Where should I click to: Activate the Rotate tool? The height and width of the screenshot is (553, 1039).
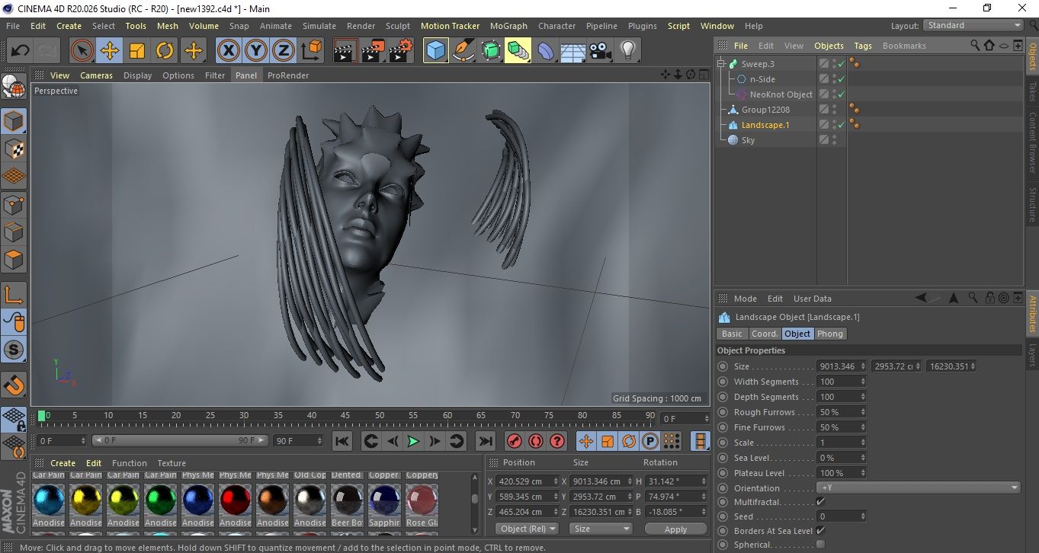coord(165,51)
